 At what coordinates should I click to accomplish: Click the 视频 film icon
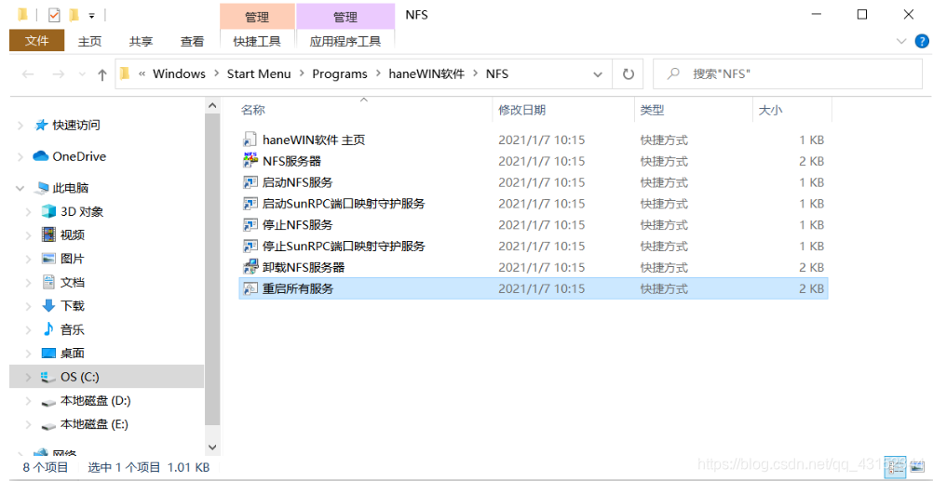[48, 234]
